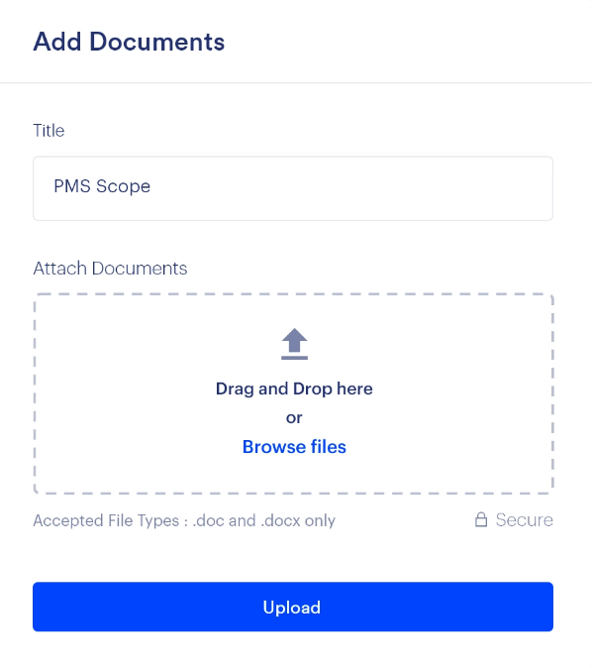Focus the Title input field
592x668 pixels.
(x=293, y=188)
